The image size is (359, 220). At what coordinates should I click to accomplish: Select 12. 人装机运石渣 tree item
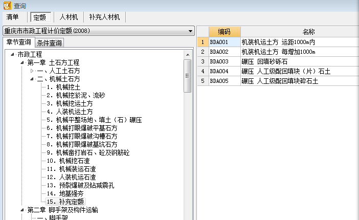[x=71, y=177]
